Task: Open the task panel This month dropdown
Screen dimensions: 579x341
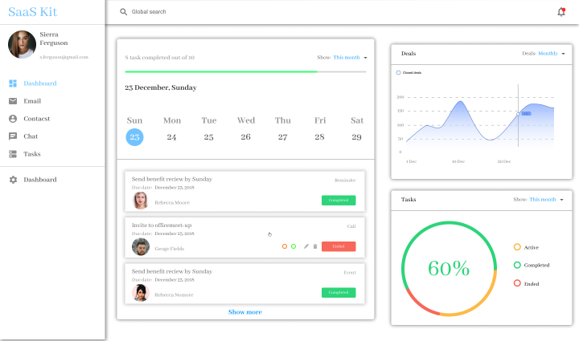Action: point(350,58)
